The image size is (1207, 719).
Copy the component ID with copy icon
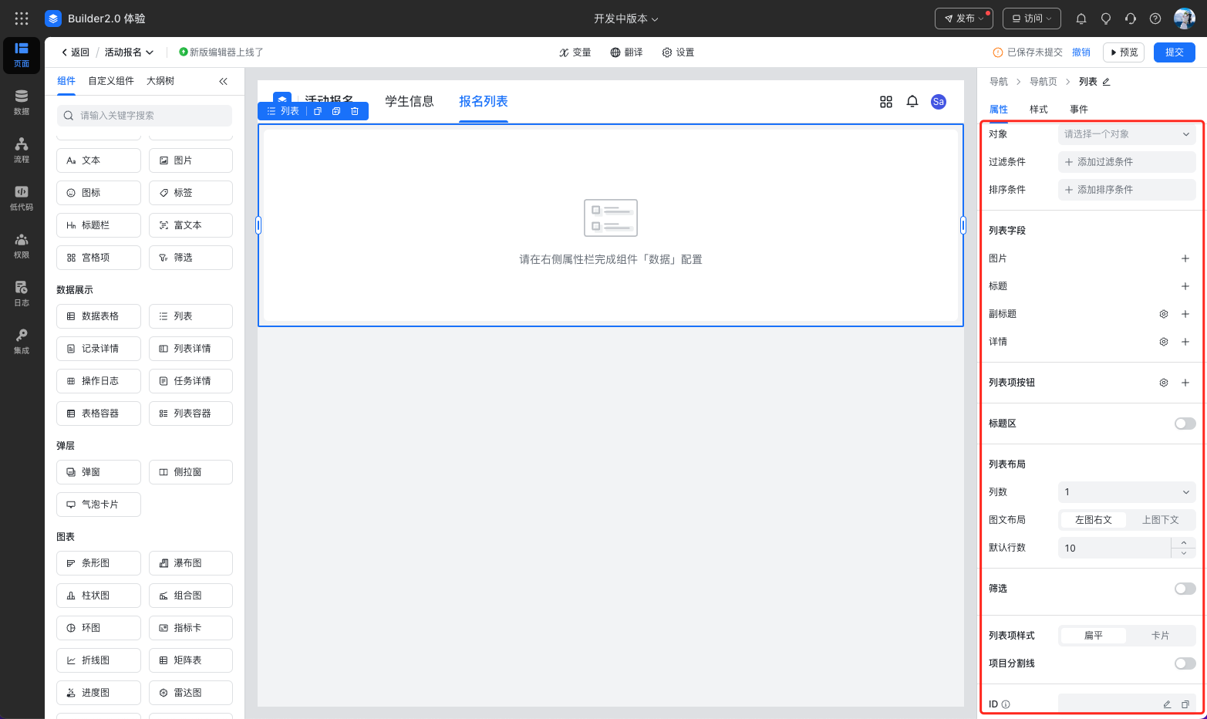pos(1185,704)
